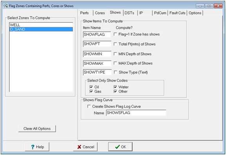Go to the Fault Cuts tab

[x=177, y=13]
